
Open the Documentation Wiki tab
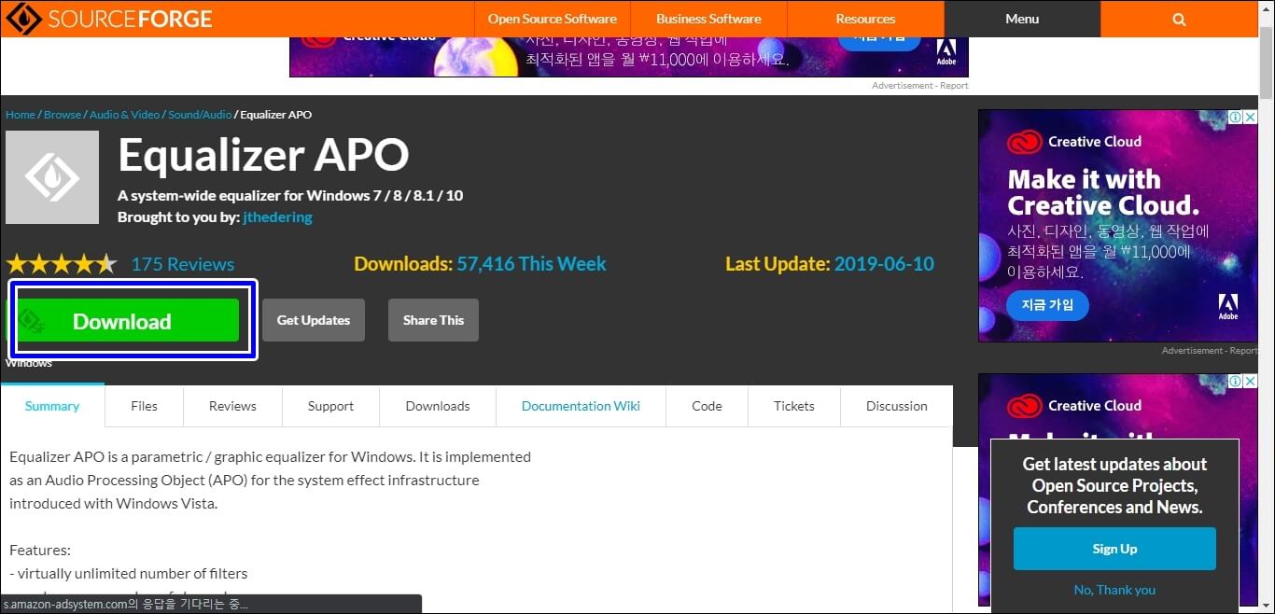click(x=581, y=406)
